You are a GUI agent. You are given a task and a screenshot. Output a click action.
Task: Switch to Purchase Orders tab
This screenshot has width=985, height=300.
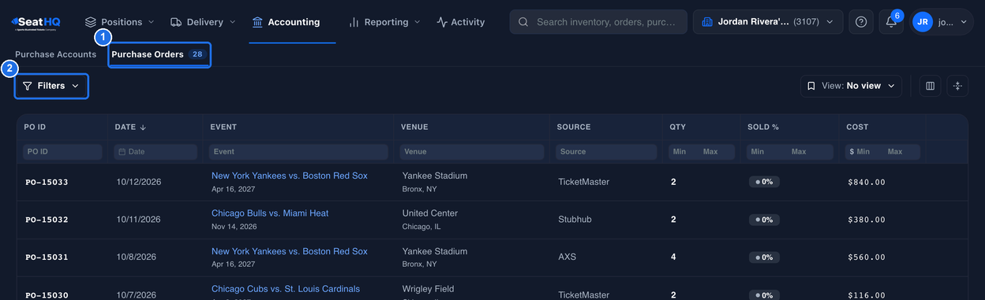pyautogui.click(x=159, y=54)
